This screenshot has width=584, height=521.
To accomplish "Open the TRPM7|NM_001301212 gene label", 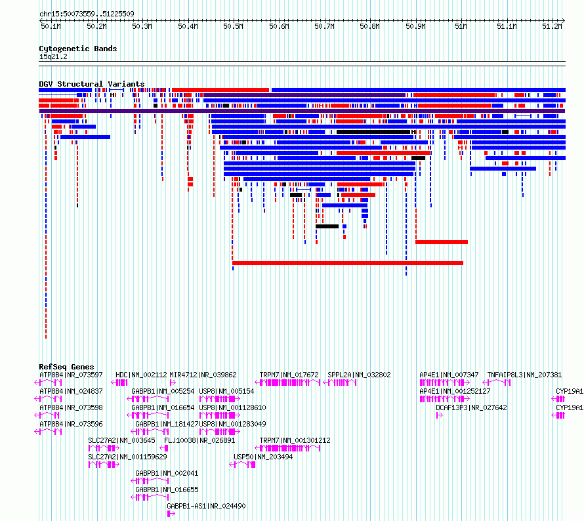I will click(295, 440).
